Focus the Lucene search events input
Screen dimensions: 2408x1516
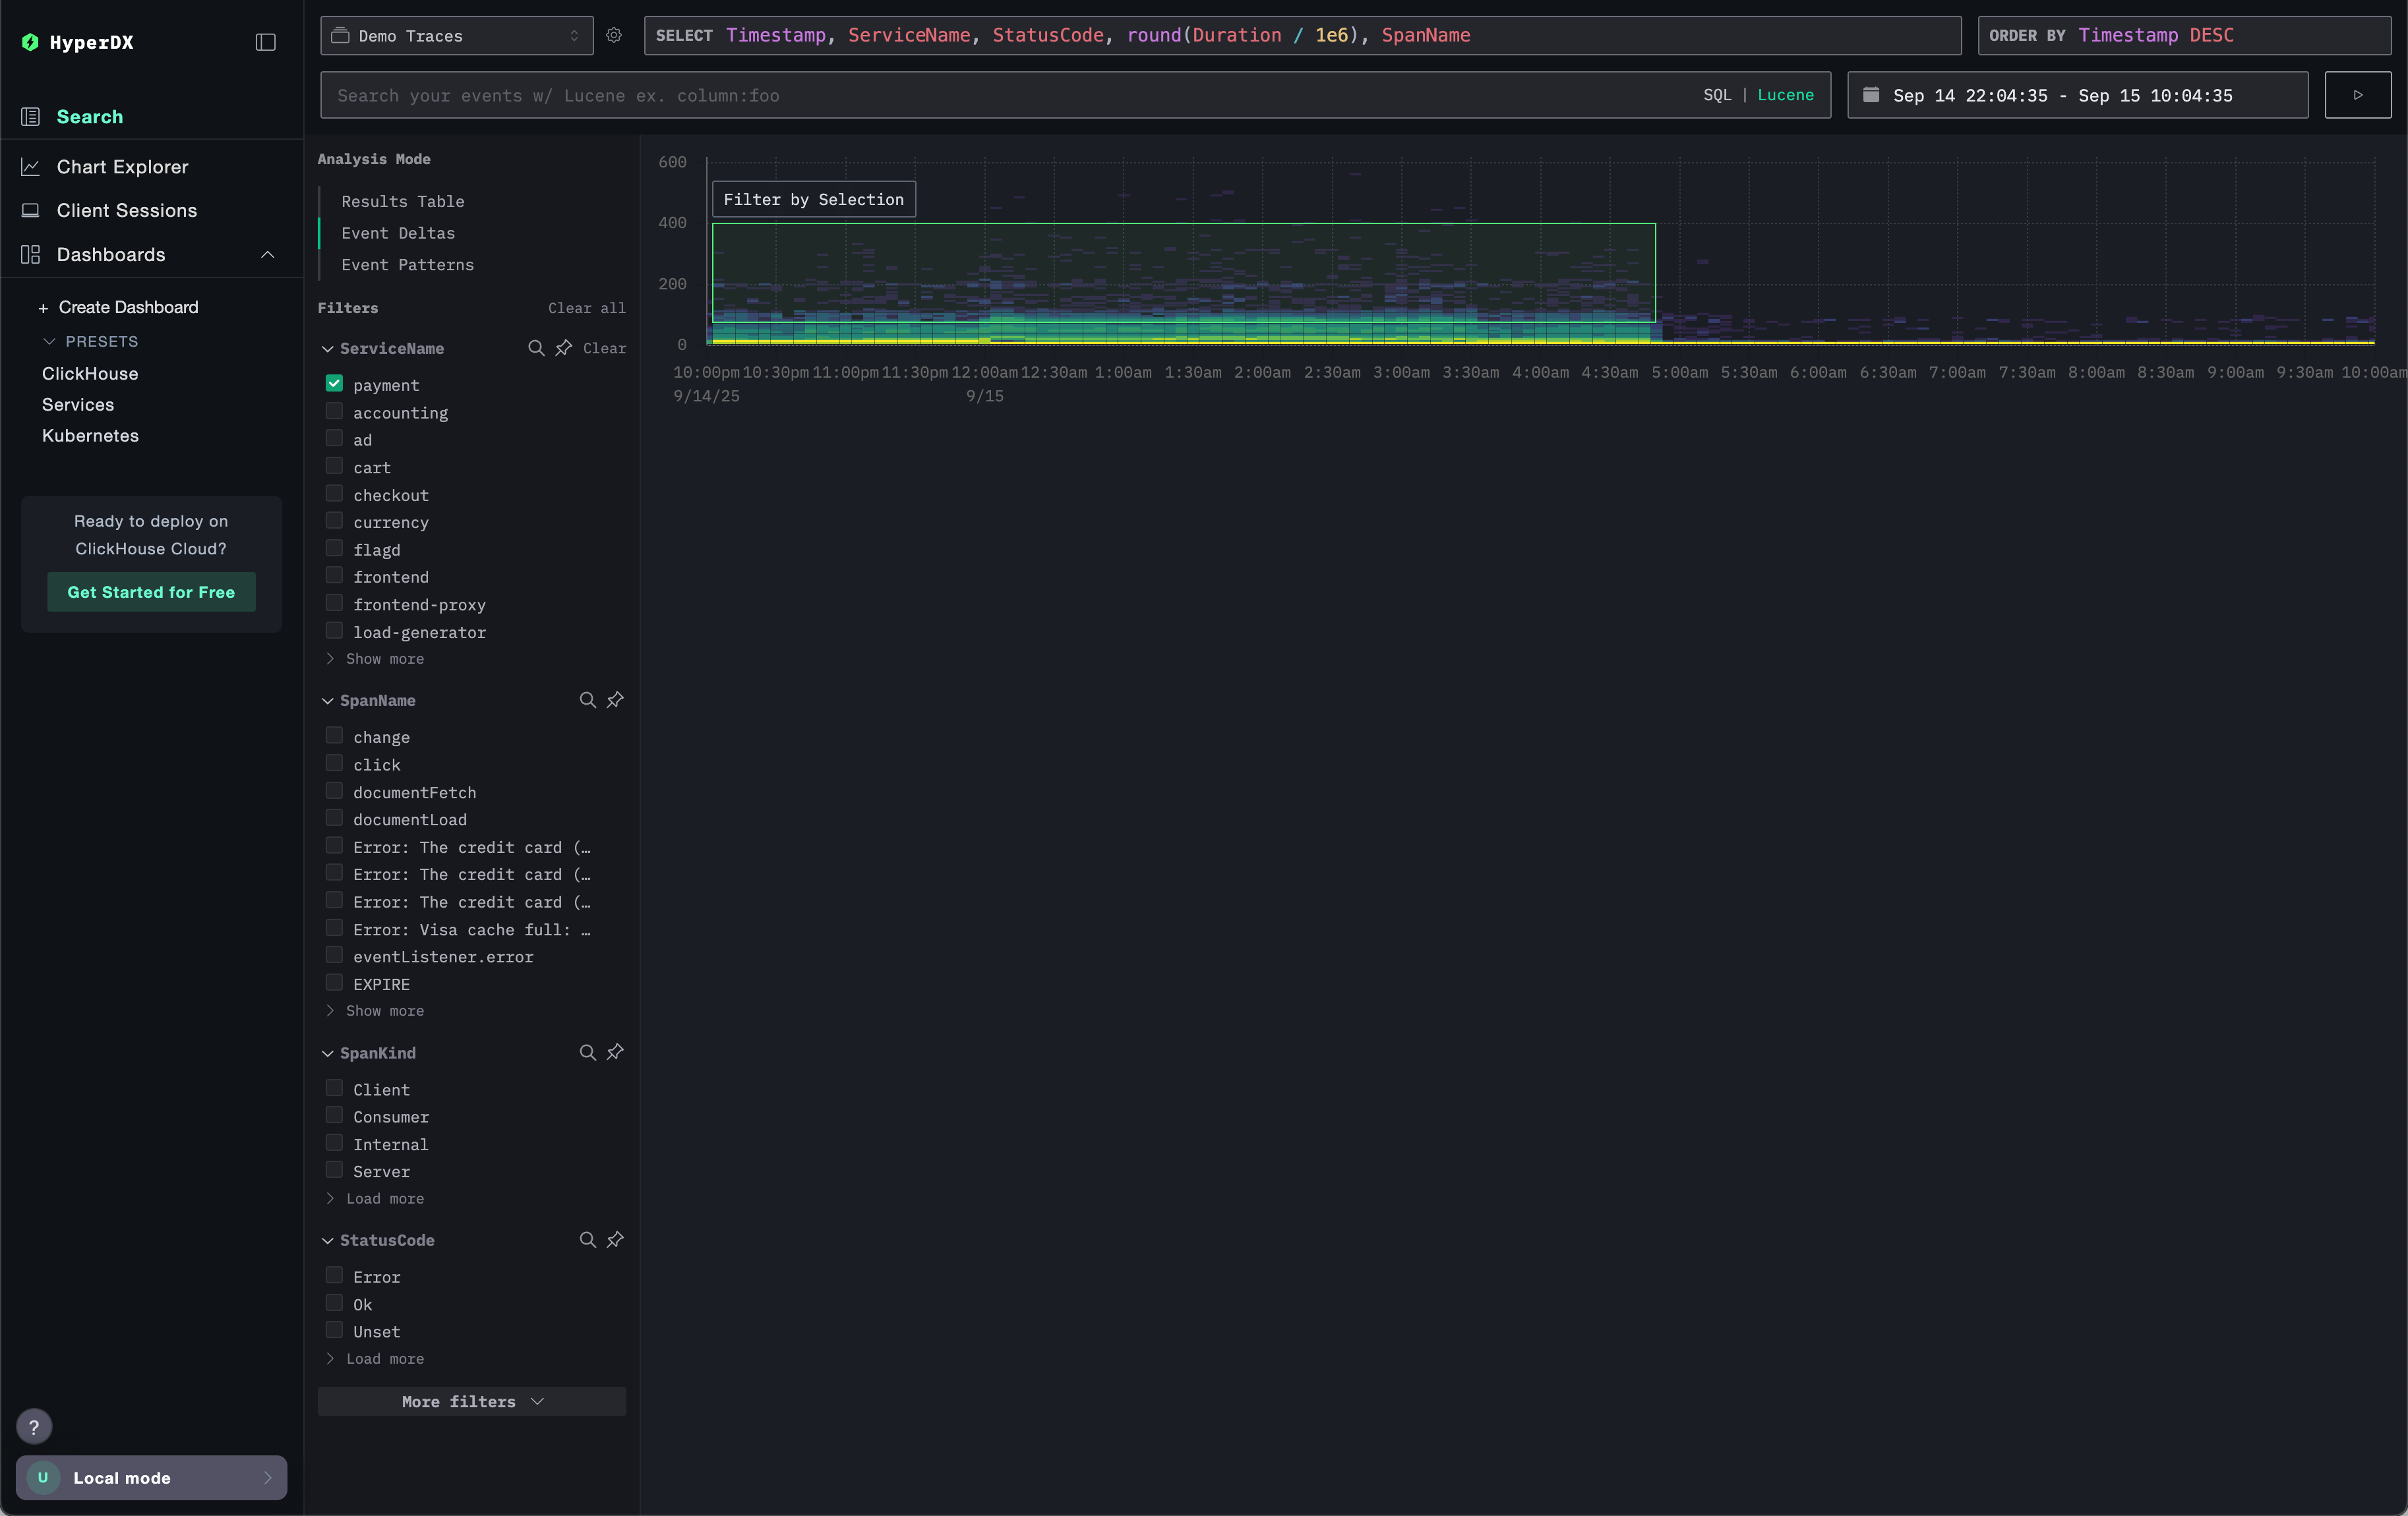pyautogui.click(x=1000, y=95)
